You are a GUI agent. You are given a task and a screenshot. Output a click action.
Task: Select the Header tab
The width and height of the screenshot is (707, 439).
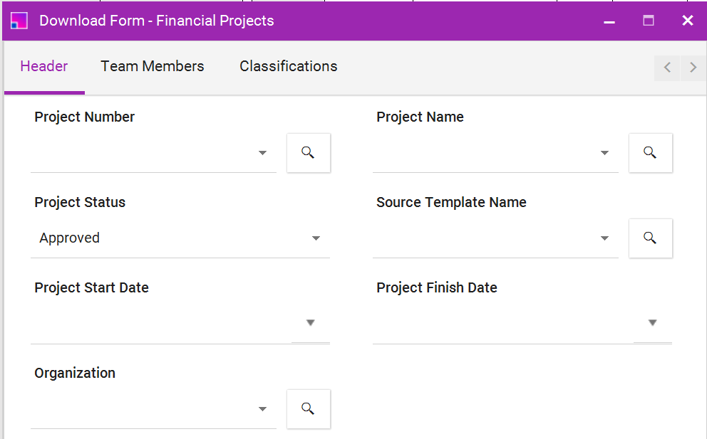point(44,66)
